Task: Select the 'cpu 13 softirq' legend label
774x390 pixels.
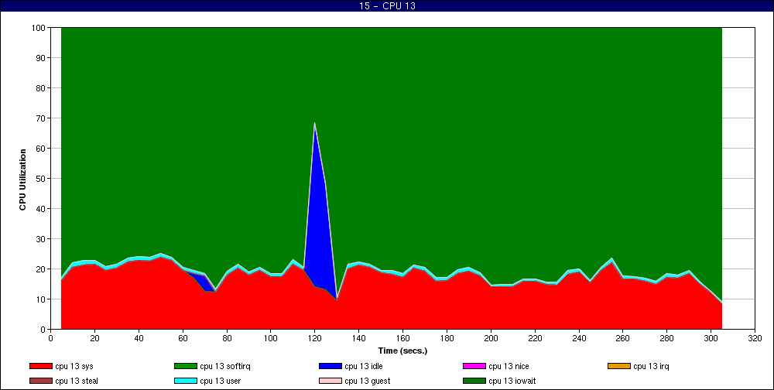Action: click(x=225, y=366)
